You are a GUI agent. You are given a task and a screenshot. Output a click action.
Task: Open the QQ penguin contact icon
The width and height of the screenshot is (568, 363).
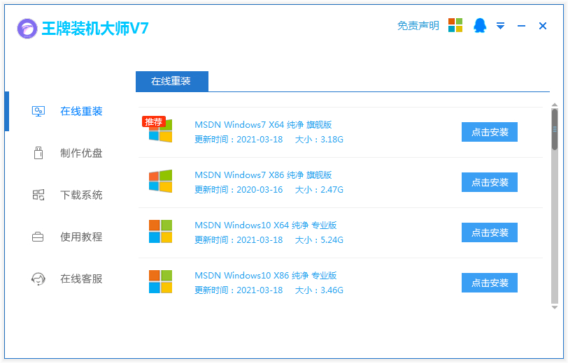(480, 25)
